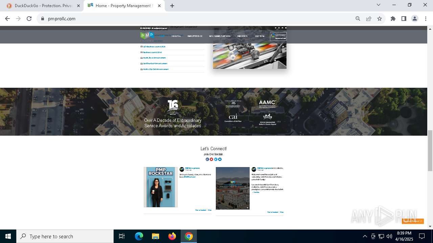Bookmark this page with the star icon
The image size is (433, 243).
(x=380, y=19)
